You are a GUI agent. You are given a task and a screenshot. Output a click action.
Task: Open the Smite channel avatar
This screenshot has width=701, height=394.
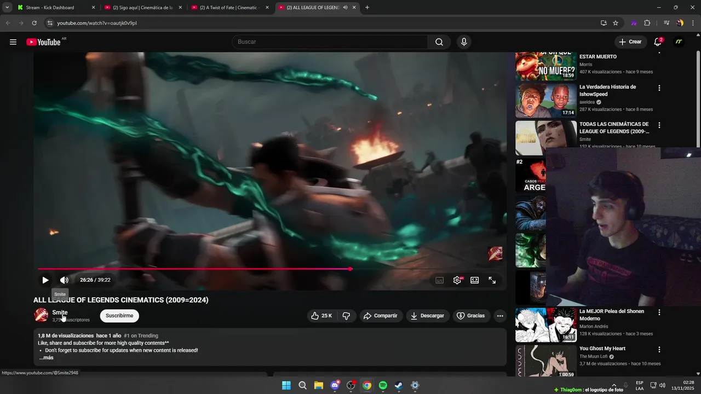(x=41, y=315)
